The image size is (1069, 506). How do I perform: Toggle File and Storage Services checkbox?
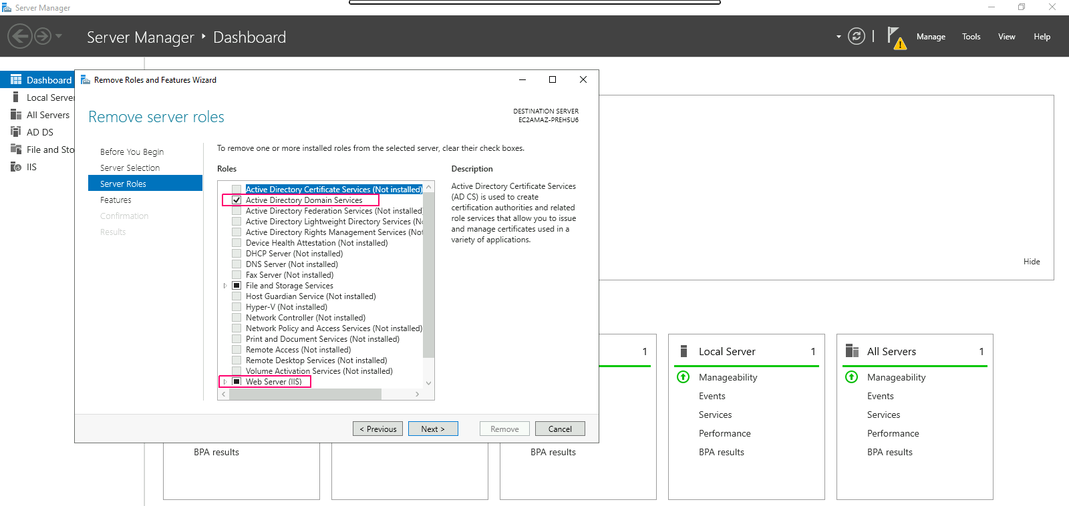tap(237, 285)
